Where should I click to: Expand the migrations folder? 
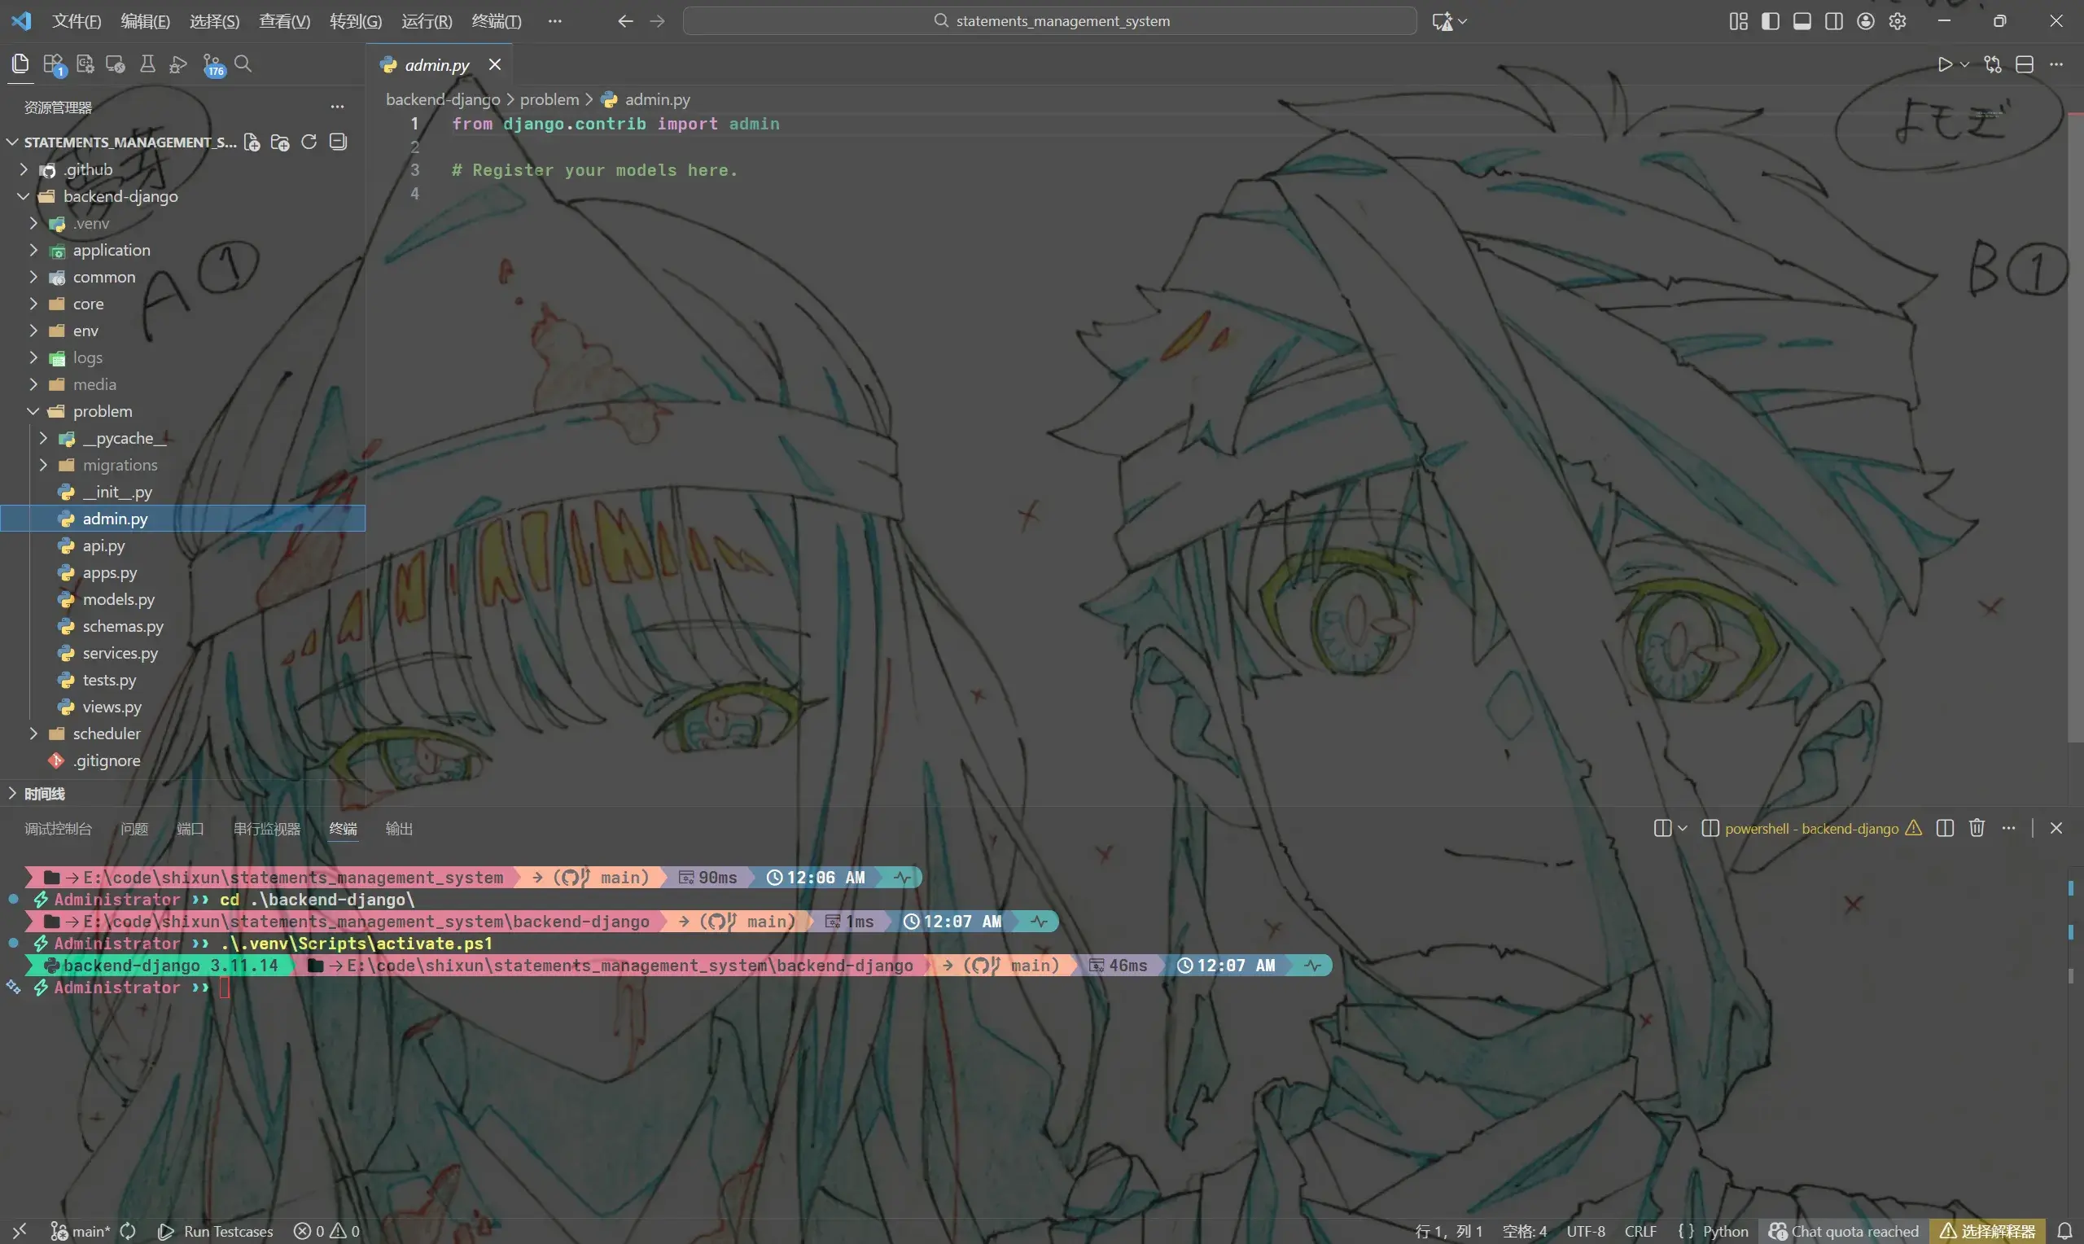(x=119, y=464)
